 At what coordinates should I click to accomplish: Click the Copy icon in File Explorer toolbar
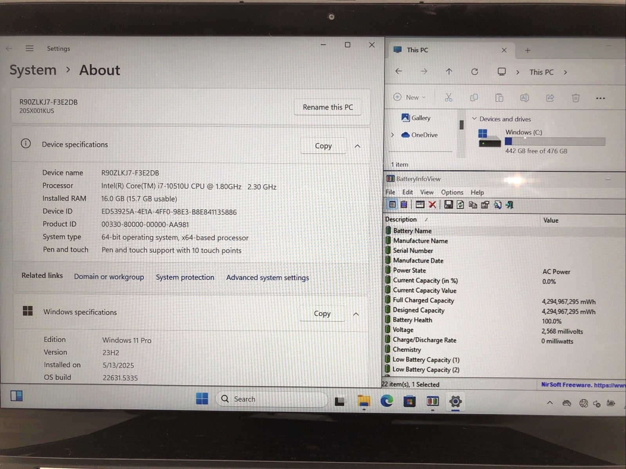point(474,97)
